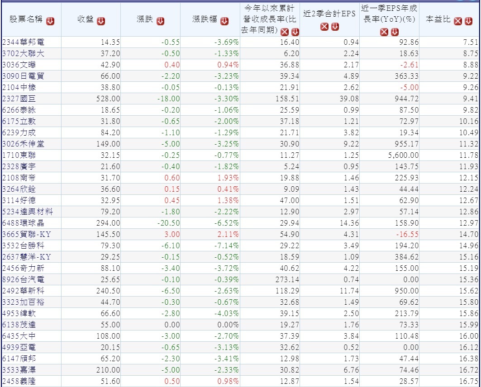Open stock 2104中橡
481x387 pixels.
point(19,88)
